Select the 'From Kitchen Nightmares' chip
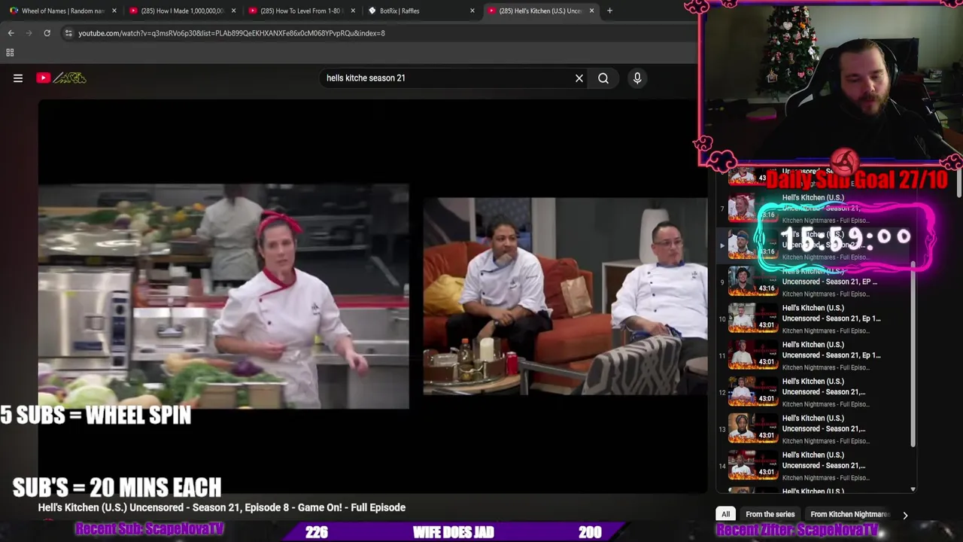Viewport: 963px width, 542px height. 849,514
